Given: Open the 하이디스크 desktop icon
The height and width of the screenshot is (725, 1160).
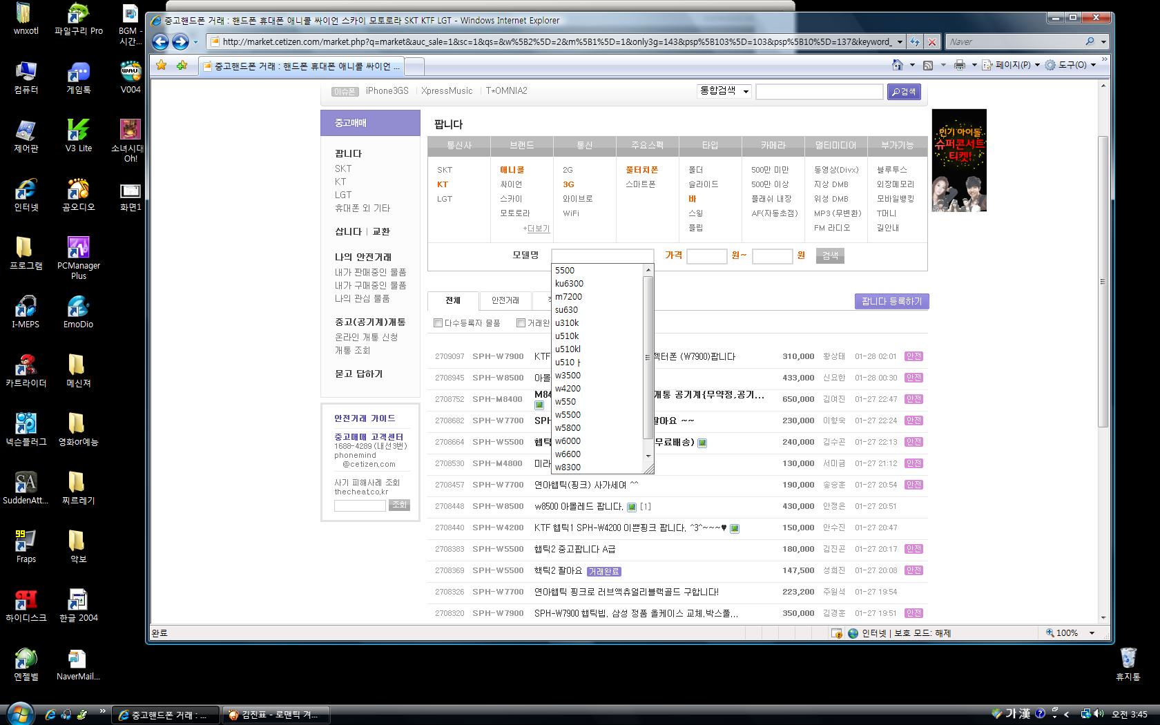Looking at the screenshot, I should (26, 606).
